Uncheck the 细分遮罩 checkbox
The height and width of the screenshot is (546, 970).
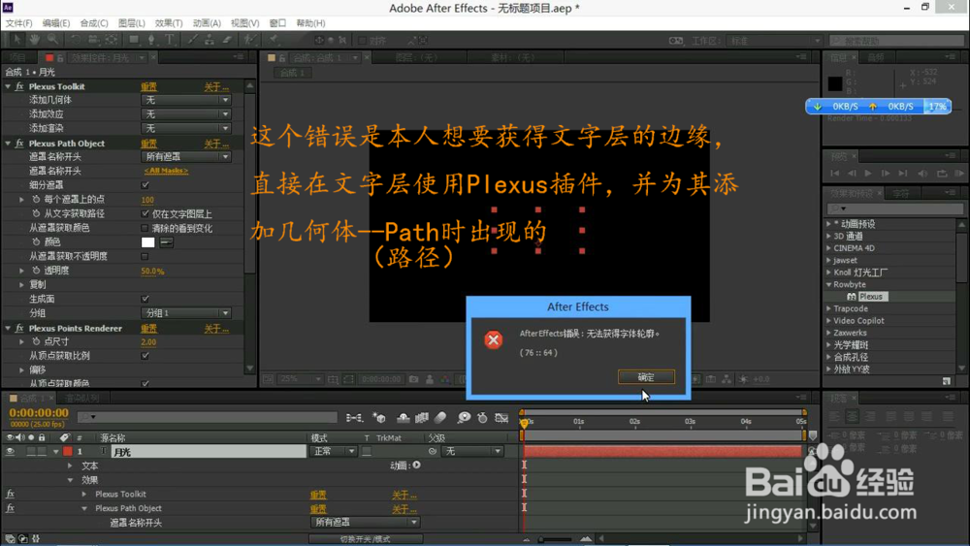tap(145, 185)
